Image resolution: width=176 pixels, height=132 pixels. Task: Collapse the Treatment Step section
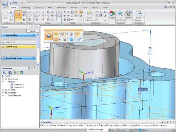(x=34, y=58)
